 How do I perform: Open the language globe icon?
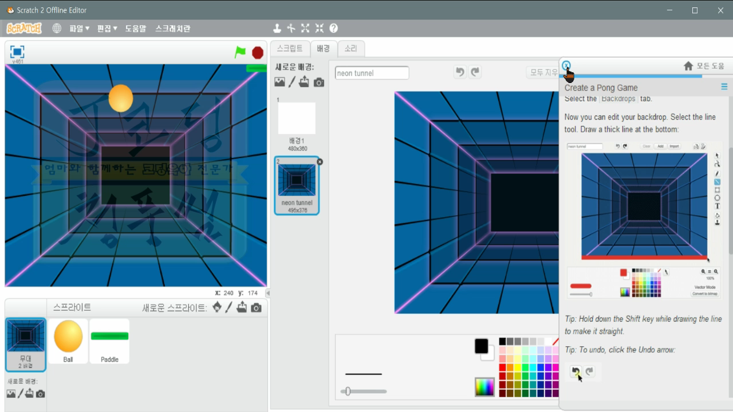pos(57,27)
